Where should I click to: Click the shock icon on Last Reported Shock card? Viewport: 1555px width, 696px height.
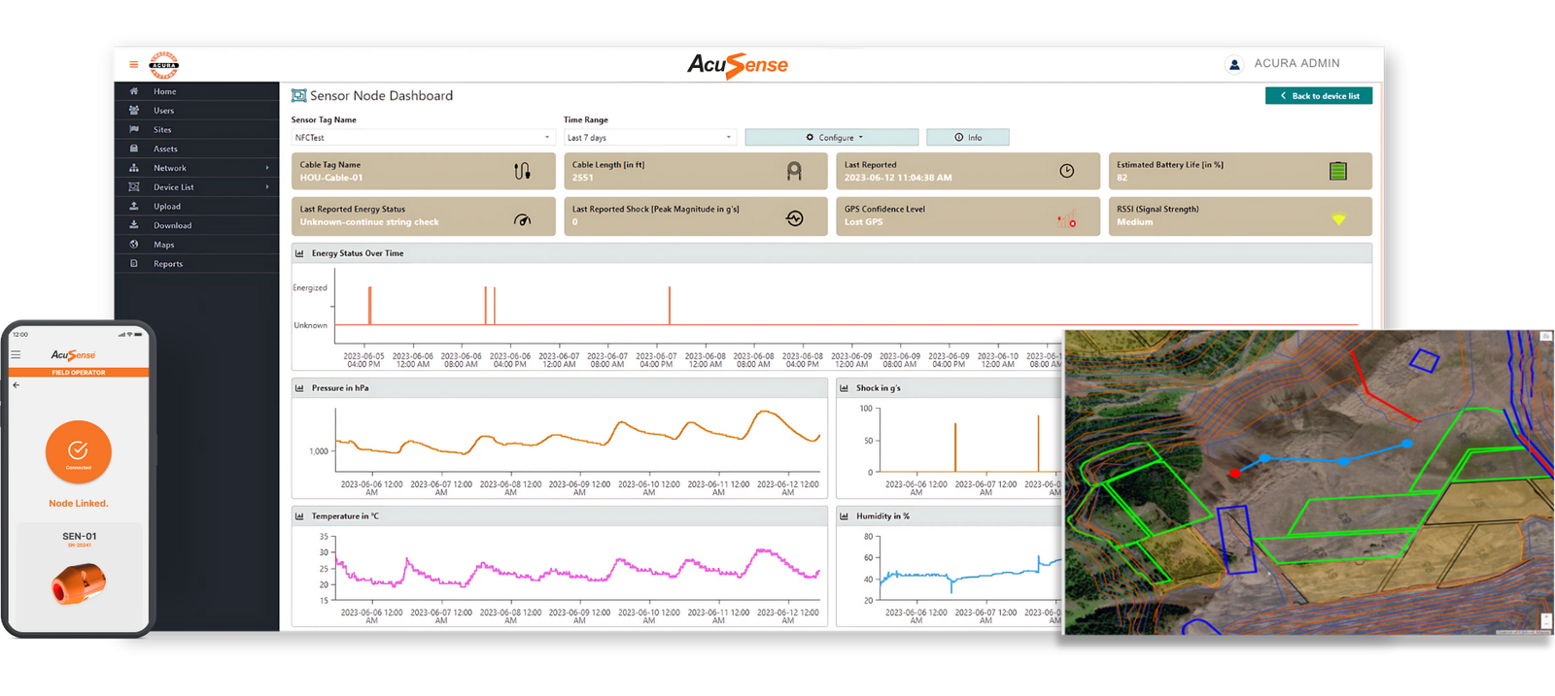click(x=794, y=218)
